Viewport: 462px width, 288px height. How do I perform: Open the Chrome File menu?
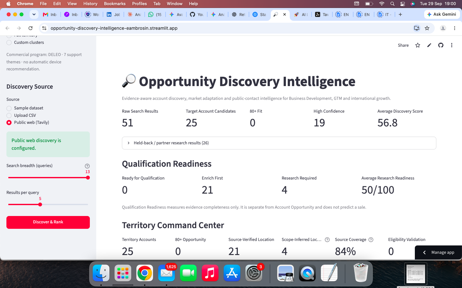point(43,4)
